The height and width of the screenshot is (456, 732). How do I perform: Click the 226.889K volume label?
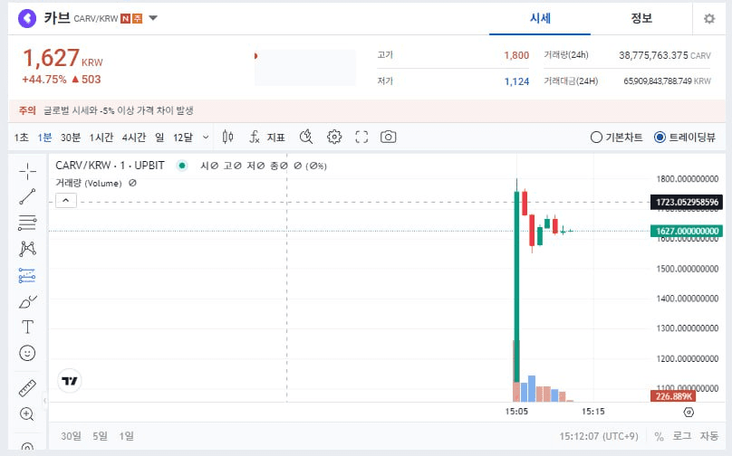click(x=673, y=396)
